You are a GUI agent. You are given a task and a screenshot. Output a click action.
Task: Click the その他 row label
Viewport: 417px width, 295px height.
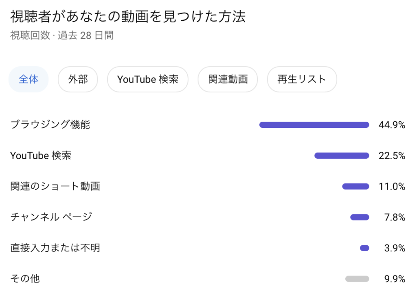[25, 279]
